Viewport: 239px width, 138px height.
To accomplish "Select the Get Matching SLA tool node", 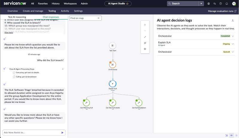I will 86,103.
